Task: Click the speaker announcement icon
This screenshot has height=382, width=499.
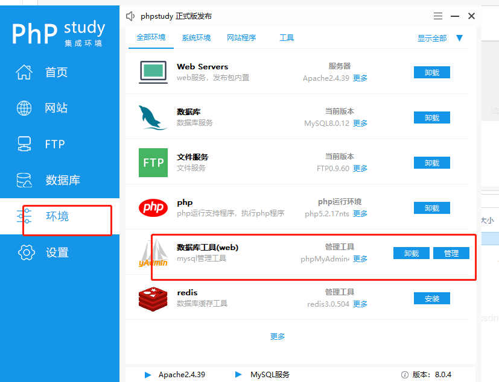Action: pos(130,16)
